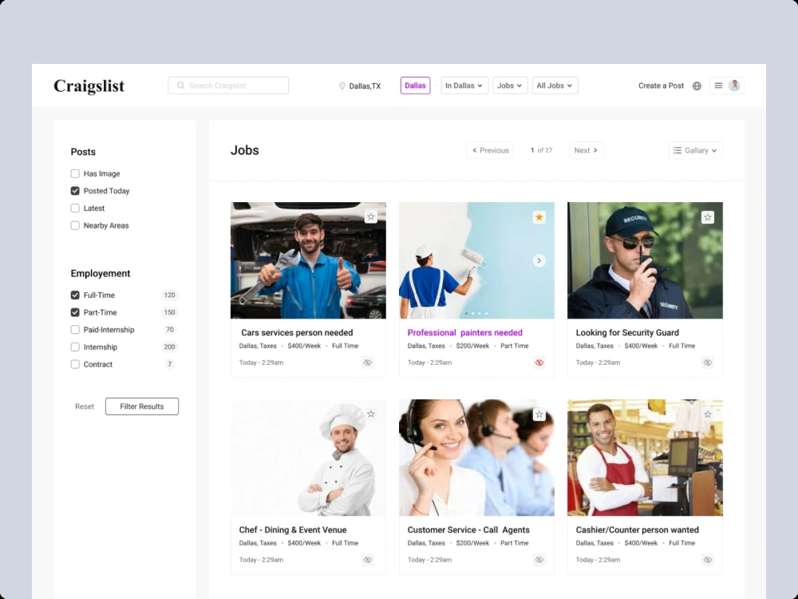Hide the Cars services listing via eye icon
This screenshot has width=798, height=599.
(x=368, y=362)
